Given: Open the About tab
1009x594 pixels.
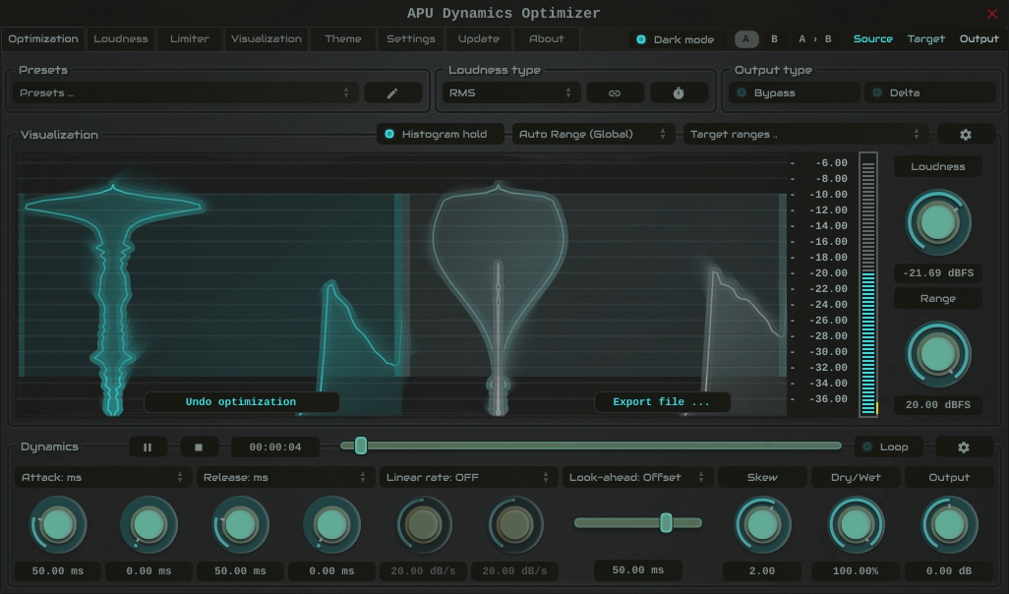Looking at the screenshot, I should [x=547, y=39].
